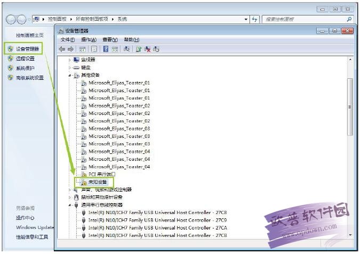Viewport: 362px width, 254px height.
Task: Toggle the show/hide console tree toolbar icon
Action: point(83,49)
